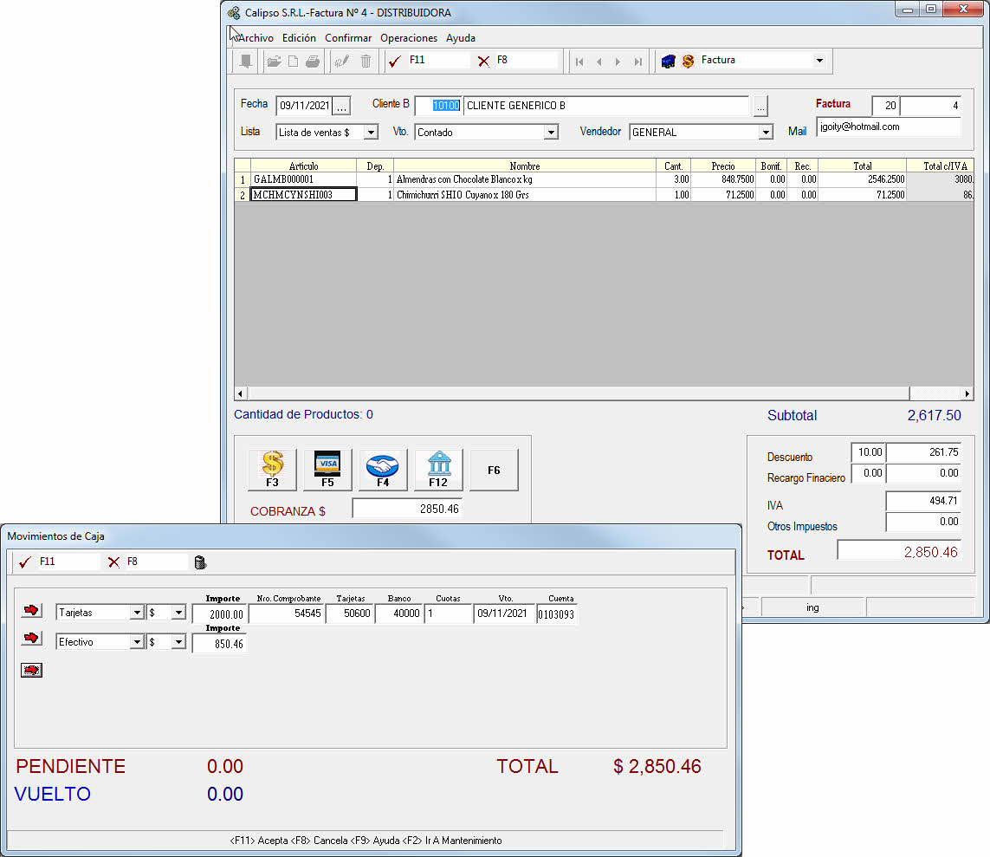Confirm invoice with the F11 checkmark

click(395, 62)
